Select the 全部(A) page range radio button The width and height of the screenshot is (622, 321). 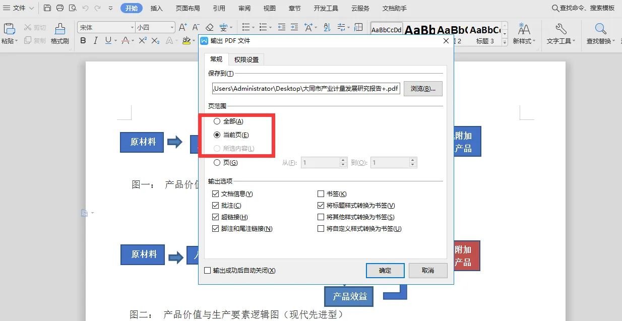coord(217,121)
